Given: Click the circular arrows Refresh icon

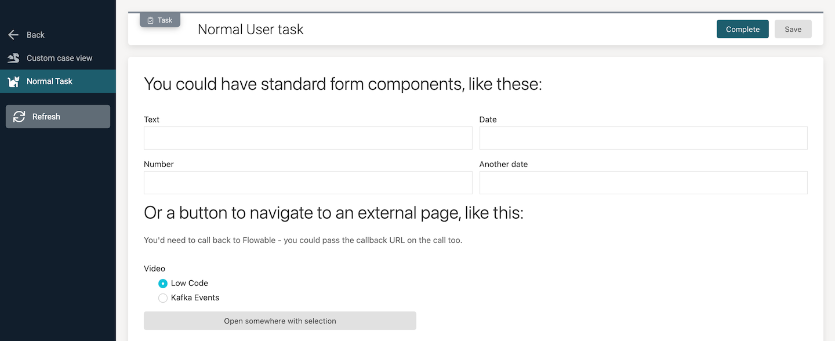Looking at the screenshot, I should [19, 117].
